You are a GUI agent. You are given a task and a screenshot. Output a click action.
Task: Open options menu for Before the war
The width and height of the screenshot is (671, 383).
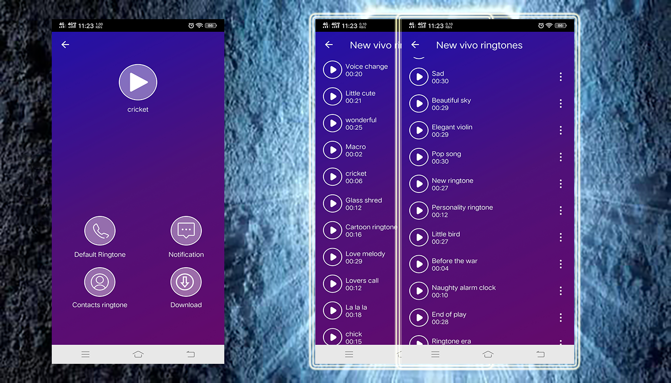tap(560, 264)
